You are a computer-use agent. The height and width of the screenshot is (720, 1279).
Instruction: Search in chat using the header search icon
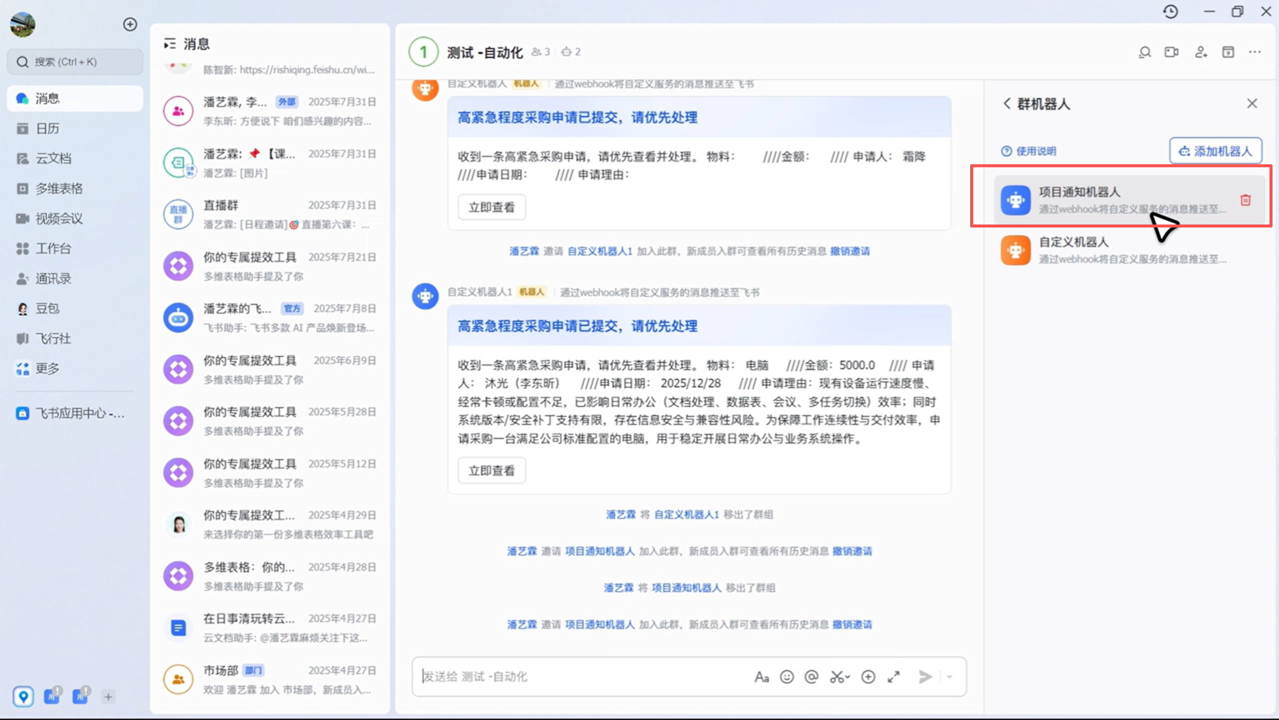coord(1145,52)
